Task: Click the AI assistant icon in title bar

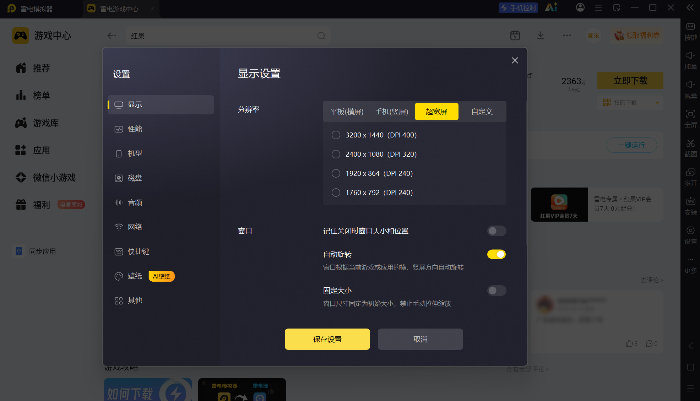Action: pyautogui.click(x=551, y=7)
